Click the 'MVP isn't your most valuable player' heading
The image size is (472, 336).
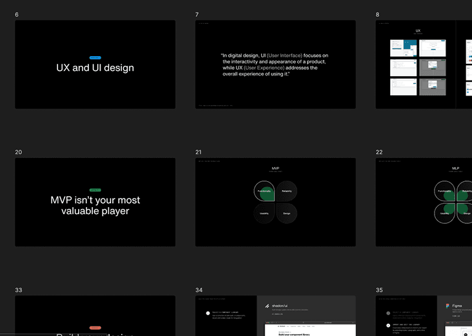click(95, 205)
